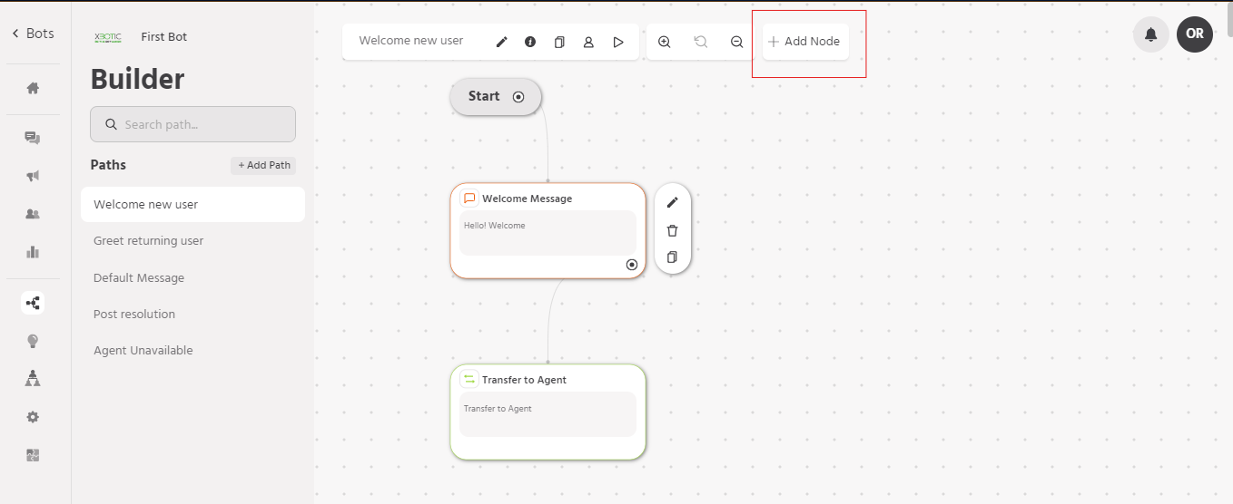Edit the Welcome Message node
Screen dimensions: 1233x504
pos(672,202)
